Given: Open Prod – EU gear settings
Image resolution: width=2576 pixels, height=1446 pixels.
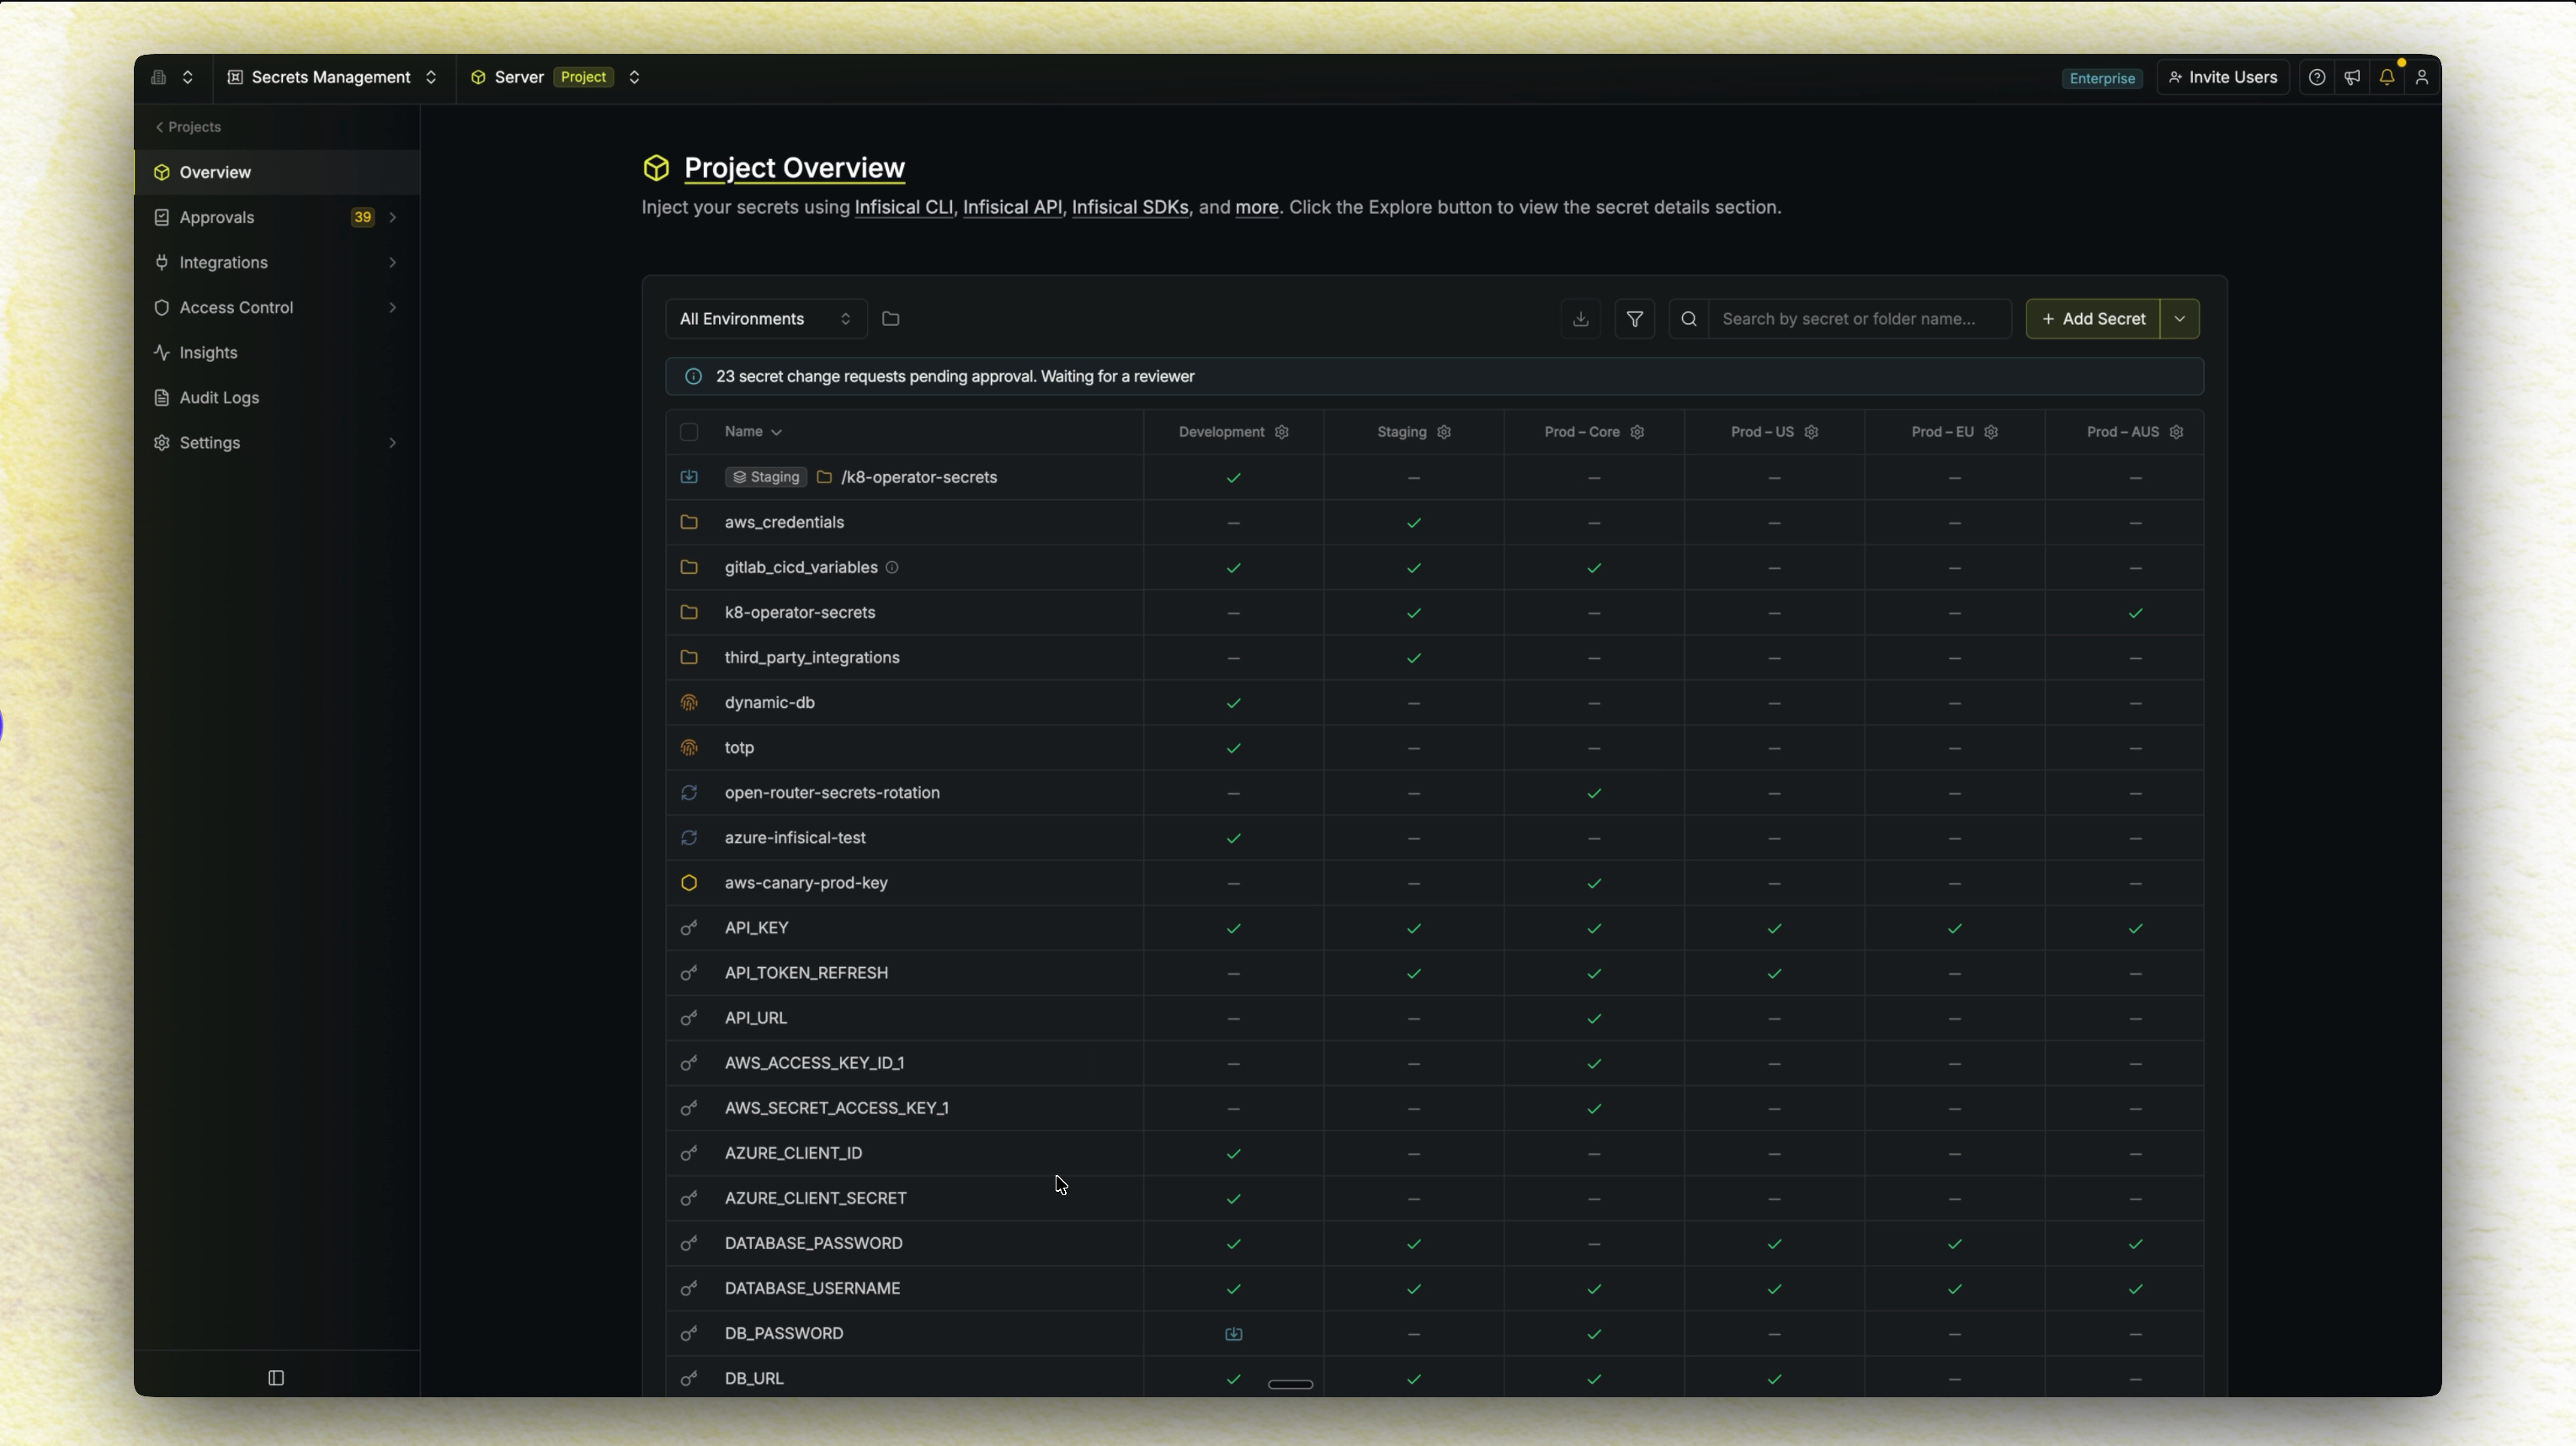Looking at the screenshot, I should (x=1991, y=432).
